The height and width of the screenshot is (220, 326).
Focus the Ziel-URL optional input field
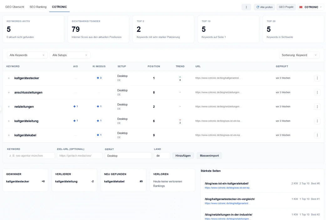click(x=80, y=156)
